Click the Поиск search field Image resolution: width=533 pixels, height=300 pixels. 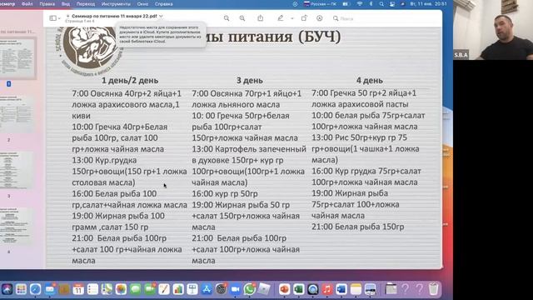tap(384, 18)
